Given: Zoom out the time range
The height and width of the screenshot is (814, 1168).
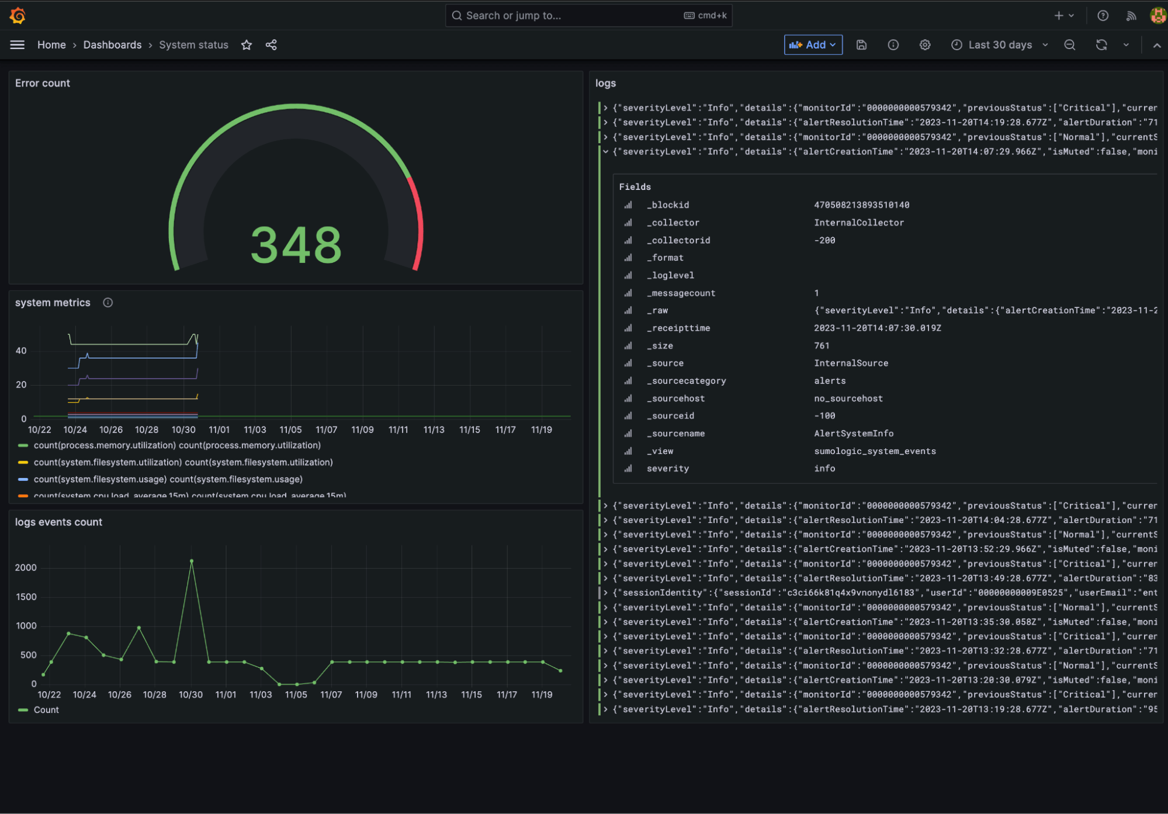Looking at the screenshot, I should pyautogui.click(x=1069, y=44).
